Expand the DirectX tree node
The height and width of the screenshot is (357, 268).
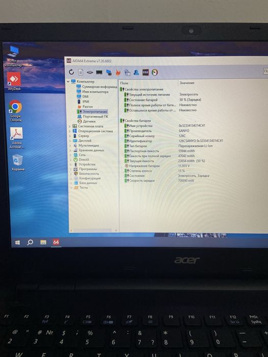[70, 160]
